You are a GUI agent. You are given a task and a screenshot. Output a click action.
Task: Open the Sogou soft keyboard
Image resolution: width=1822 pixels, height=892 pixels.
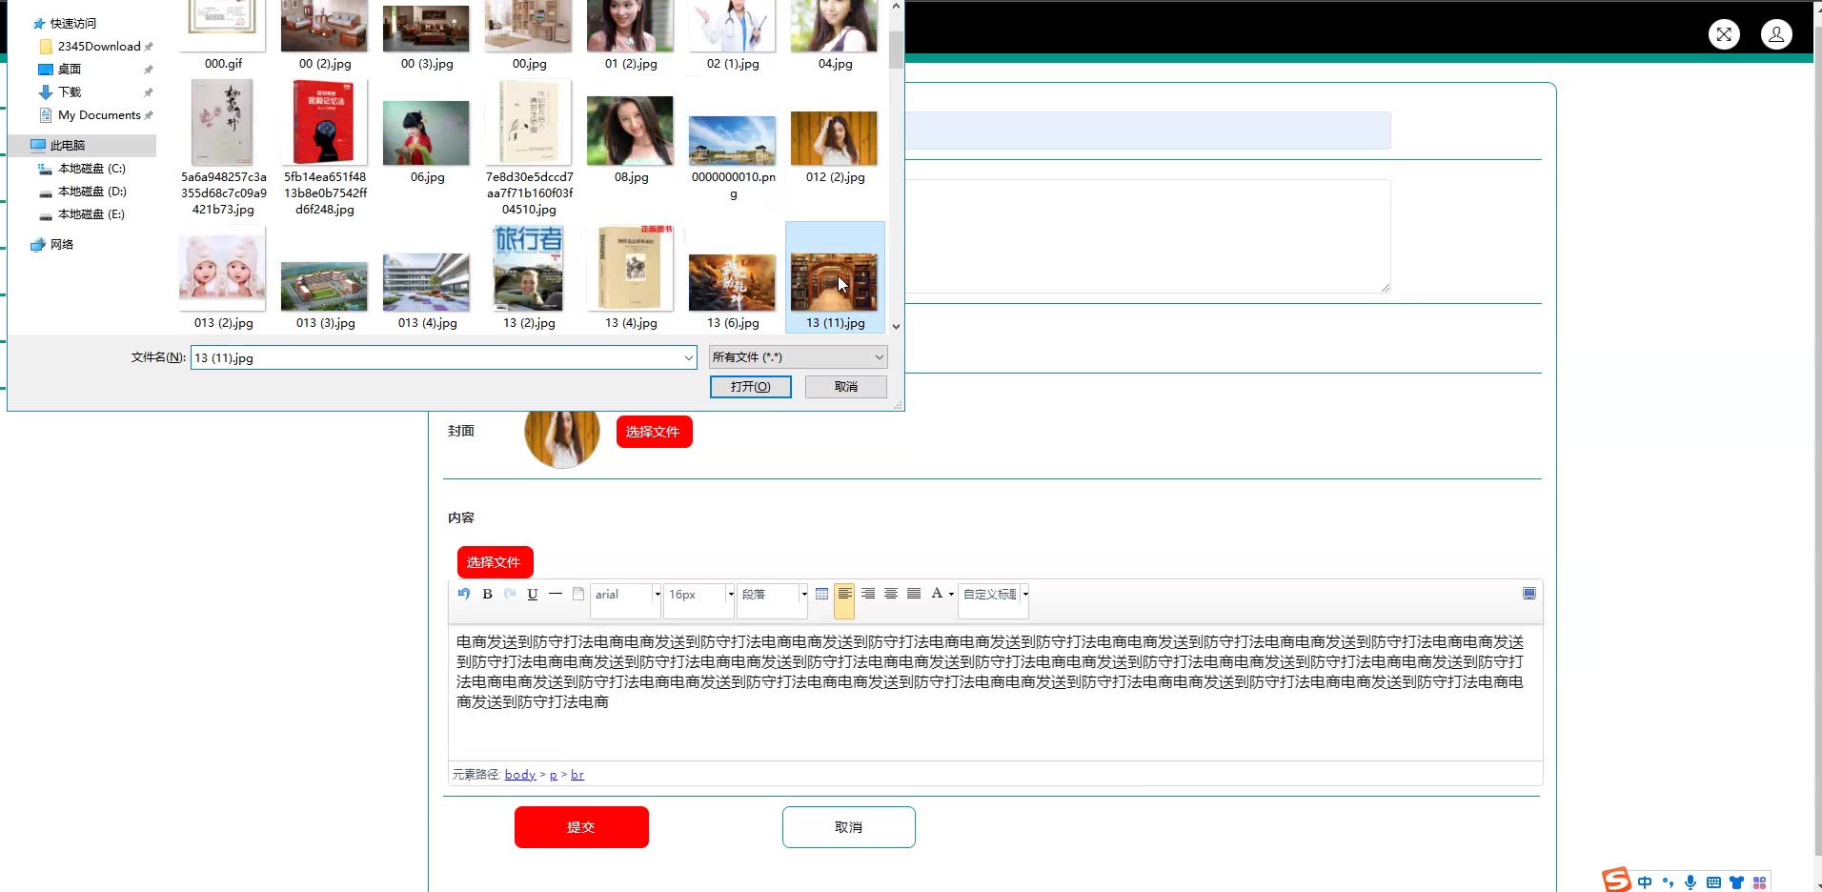(x=1713, y=882)
